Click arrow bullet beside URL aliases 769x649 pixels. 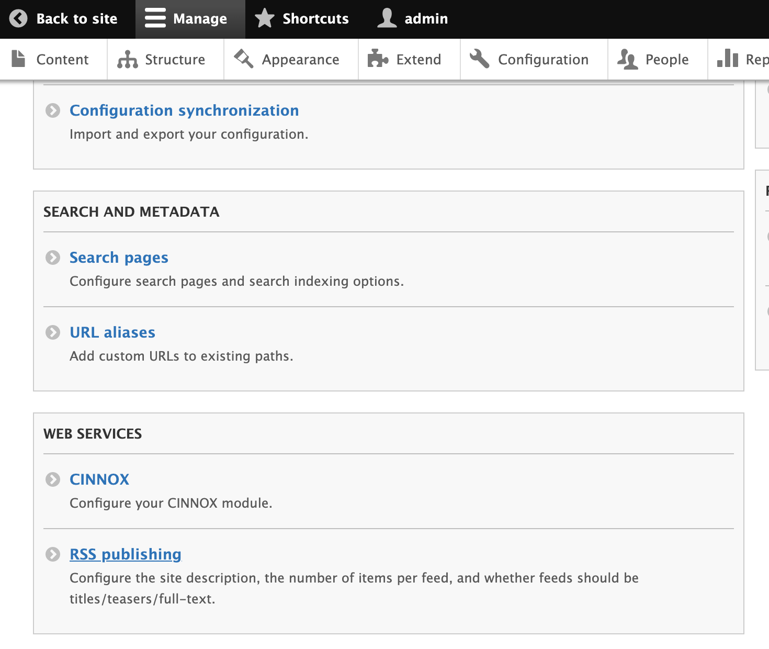point(53,332)
